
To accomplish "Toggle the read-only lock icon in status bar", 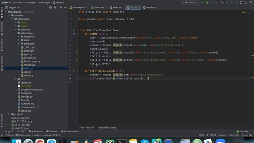I will [251, 135].
